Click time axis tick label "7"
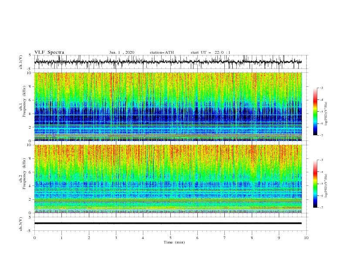The height and width of the screenshot is (267, 345). (x=225, y=238)
